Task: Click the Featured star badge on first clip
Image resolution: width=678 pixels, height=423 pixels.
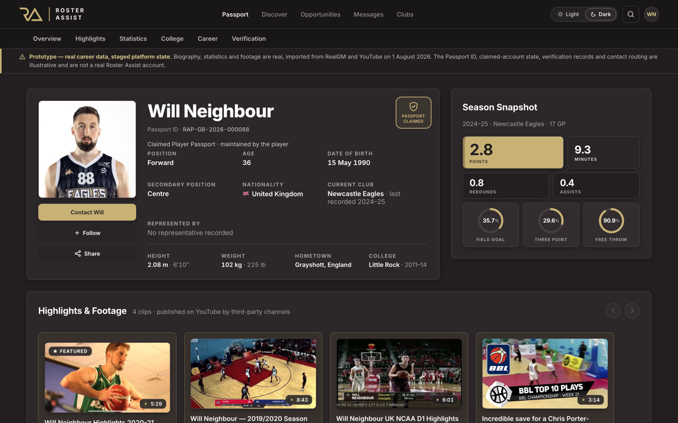Action: coord(70,351)
